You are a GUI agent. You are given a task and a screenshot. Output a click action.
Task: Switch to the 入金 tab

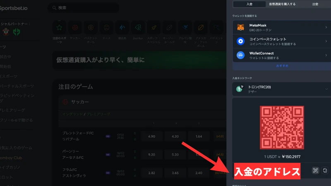[x=249, y=4]
